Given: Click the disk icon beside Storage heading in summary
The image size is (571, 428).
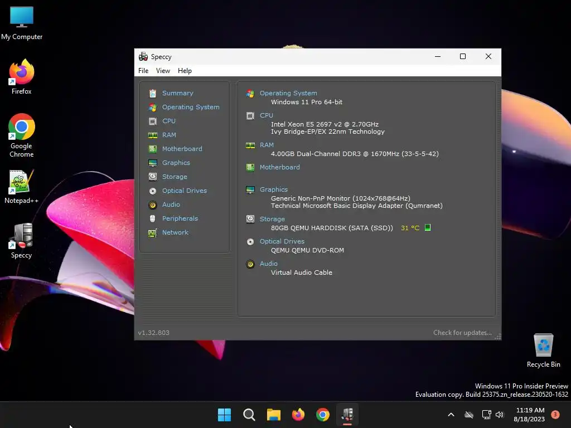Looking at the screenshot, I should coord(250,219).
